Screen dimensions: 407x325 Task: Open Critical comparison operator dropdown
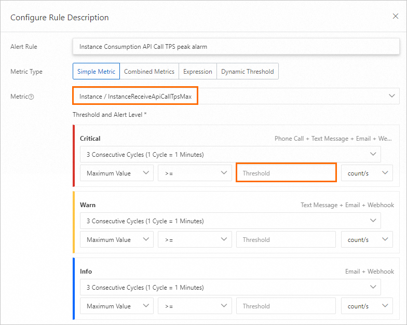(195, 173)
